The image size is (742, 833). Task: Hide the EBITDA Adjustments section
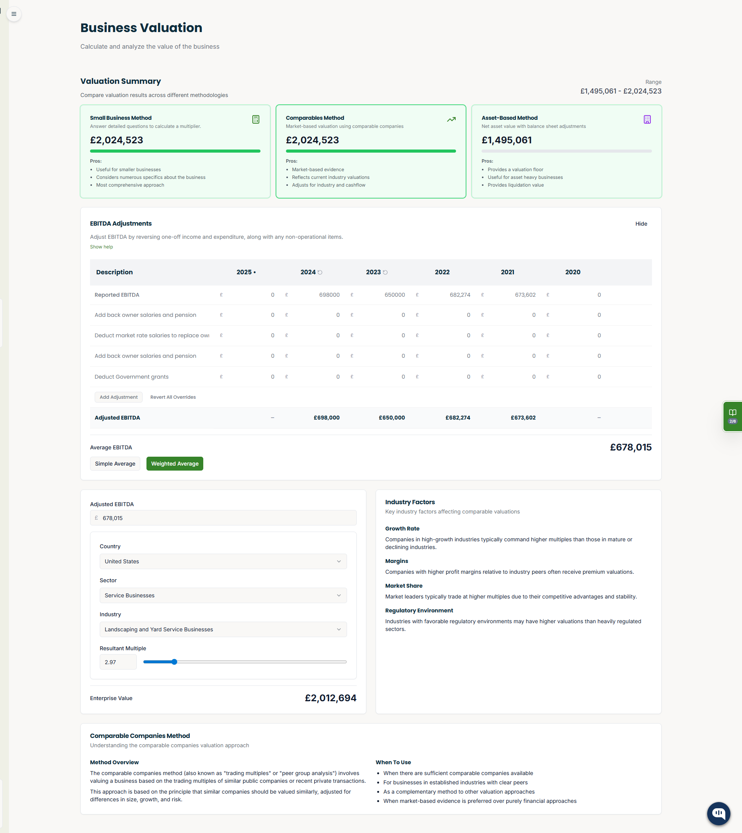point(641,224)
